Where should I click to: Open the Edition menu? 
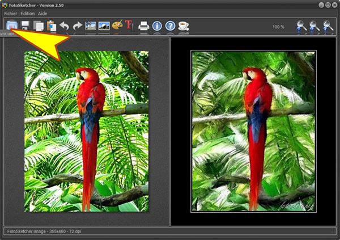pos(28,13)
